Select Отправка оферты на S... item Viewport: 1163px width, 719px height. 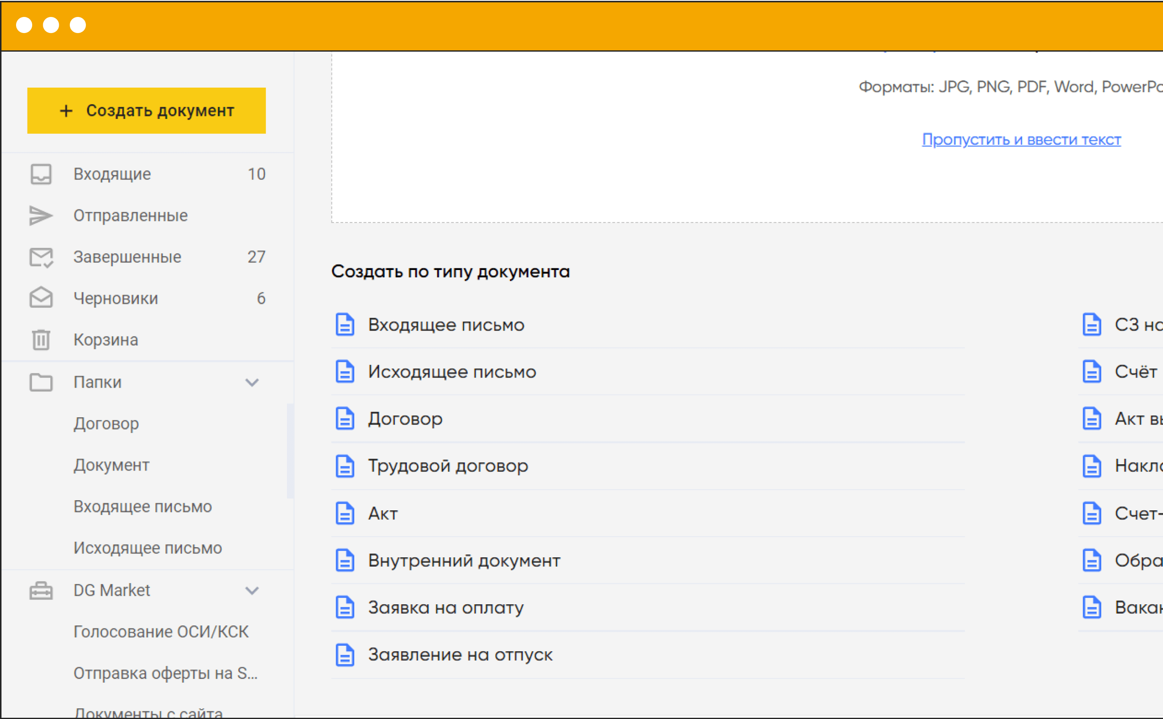[x=165, y=673]
